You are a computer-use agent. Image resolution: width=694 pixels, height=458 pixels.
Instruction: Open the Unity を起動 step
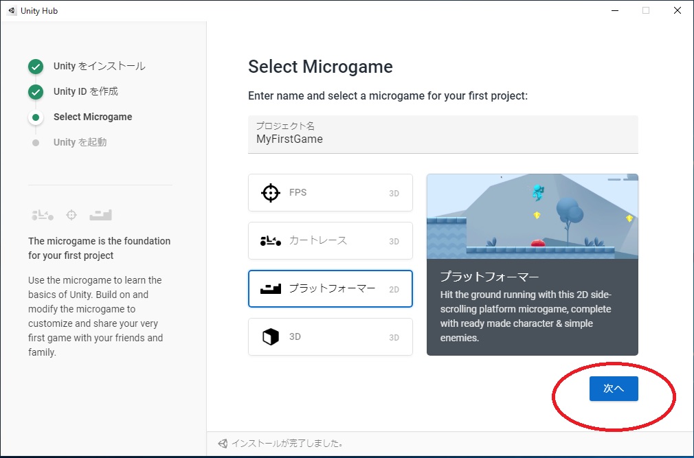pos(80,142)
